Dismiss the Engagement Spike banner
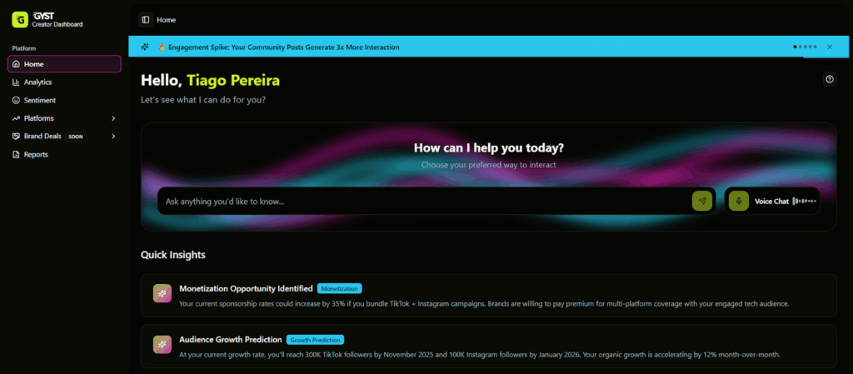 point(830,47)
